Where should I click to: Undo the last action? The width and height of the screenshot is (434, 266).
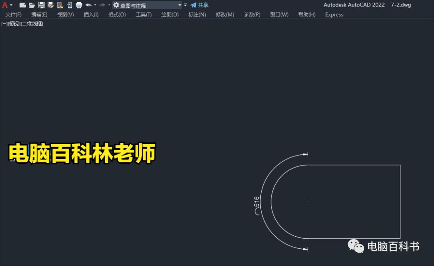click(89, 5)
